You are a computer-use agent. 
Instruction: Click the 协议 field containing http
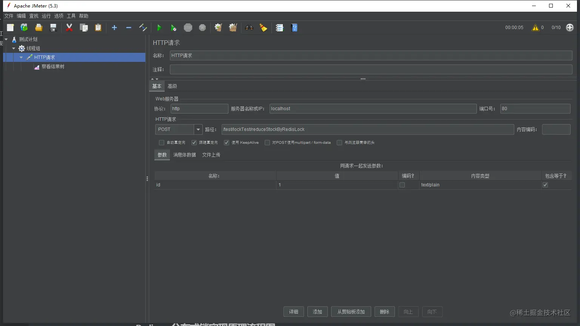(x=199, y=109)
